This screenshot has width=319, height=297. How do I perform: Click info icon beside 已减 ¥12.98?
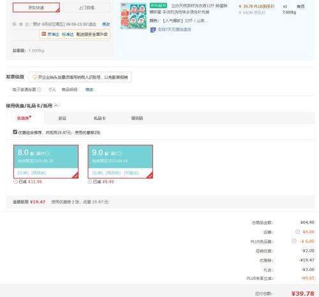[x=15, y=182]
